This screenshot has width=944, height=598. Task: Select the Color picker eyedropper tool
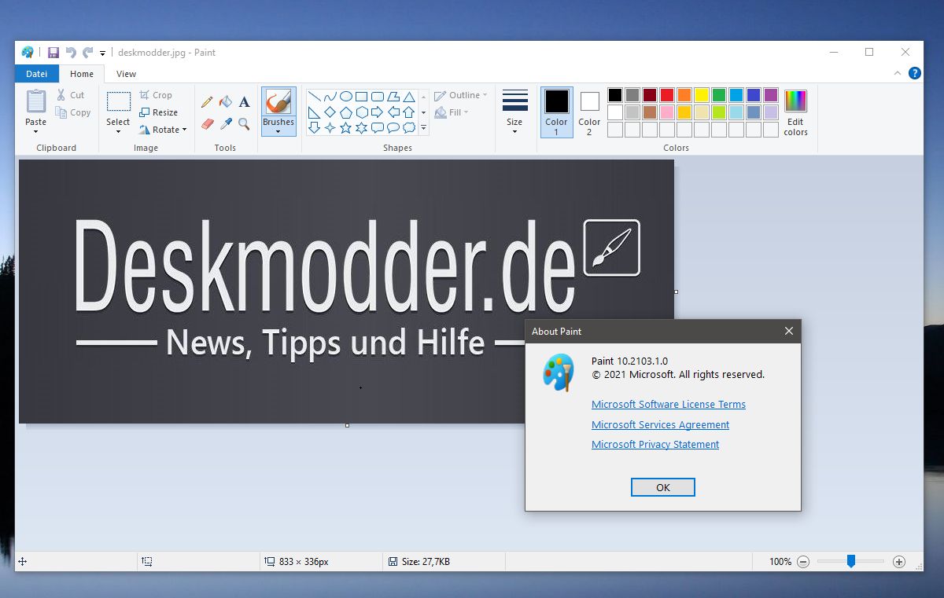coord(226,123)
